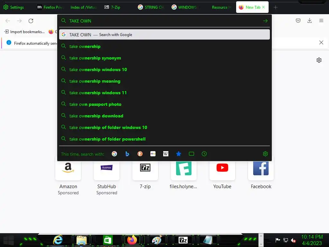Screen dimensions: 329x247
Task: Search with DuckDuckGo one-off icon
Action: coord(140,154)
